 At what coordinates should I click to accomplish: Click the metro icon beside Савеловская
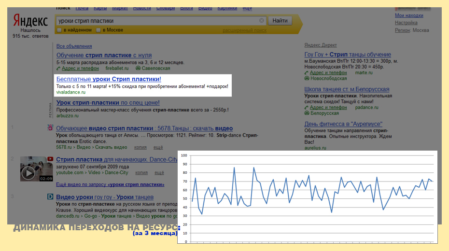(x=138, y=68)
